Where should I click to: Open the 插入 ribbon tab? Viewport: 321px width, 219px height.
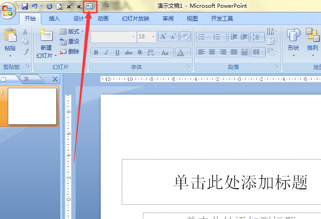point(54,19)
